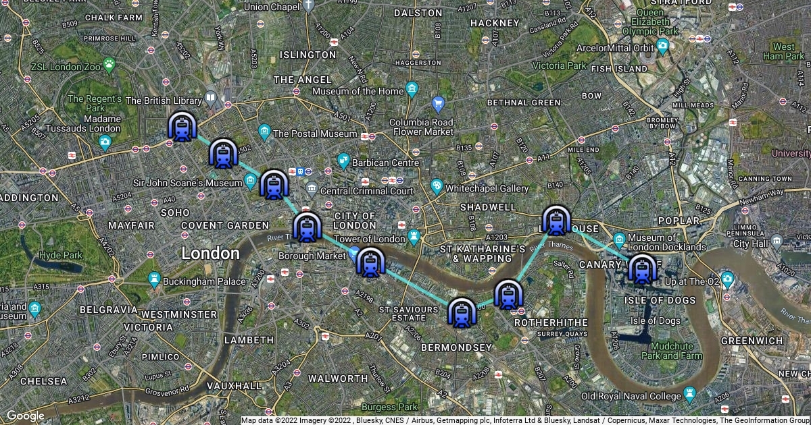Image resolution: width=811 pixels, height=425 pixels.
Task: Open the Whitechapel Gallery icon
Action: pos(437,185)
